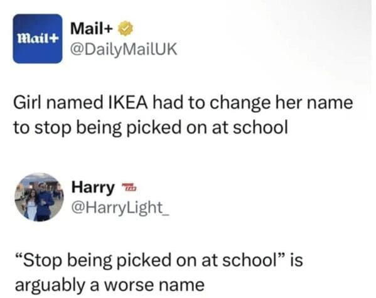Viewport: 376px width, 298px height.
Task: Open Harry's circular profile photo
Action: 39,197
